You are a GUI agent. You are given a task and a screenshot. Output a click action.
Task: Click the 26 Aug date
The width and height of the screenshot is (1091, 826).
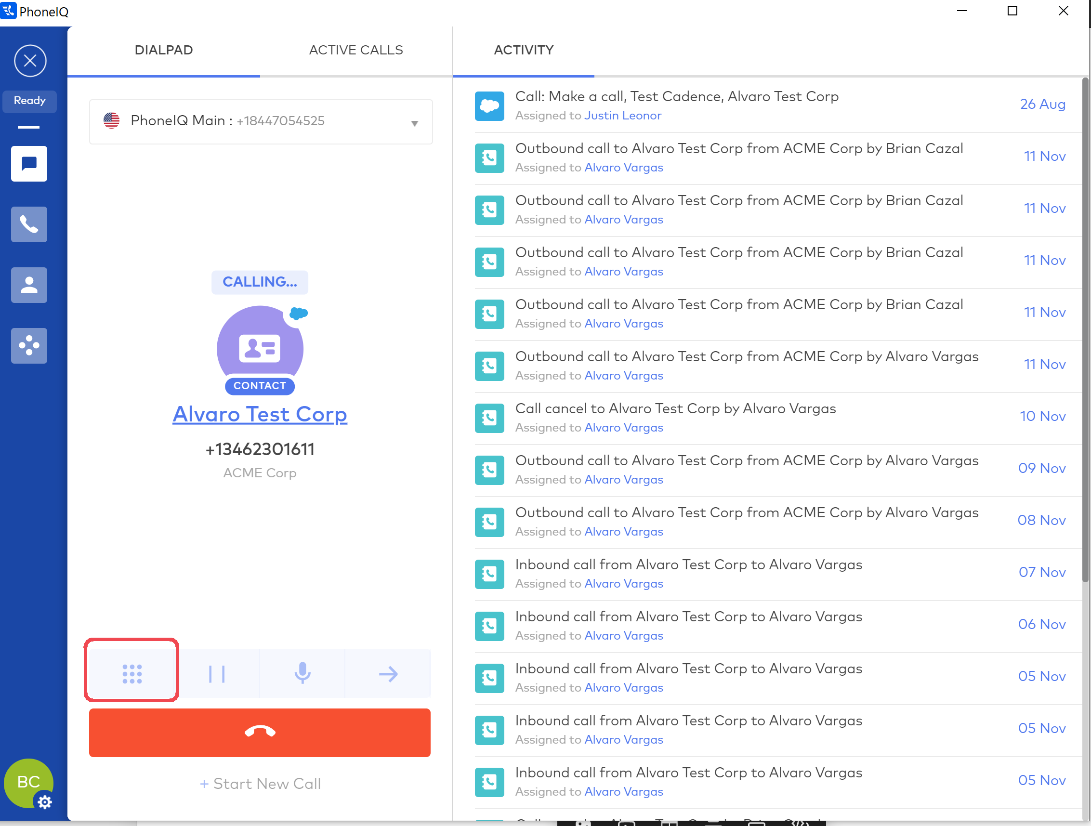[1043, 104]
